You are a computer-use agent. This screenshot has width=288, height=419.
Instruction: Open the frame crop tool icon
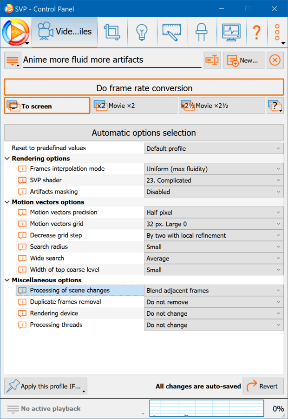coord(112,32)
